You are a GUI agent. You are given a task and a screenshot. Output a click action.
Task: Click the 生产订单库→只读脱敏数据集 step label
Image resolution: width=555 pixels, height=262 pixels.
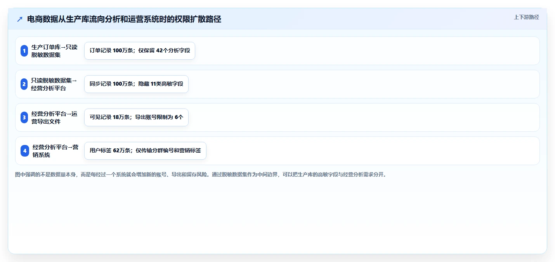54,51
